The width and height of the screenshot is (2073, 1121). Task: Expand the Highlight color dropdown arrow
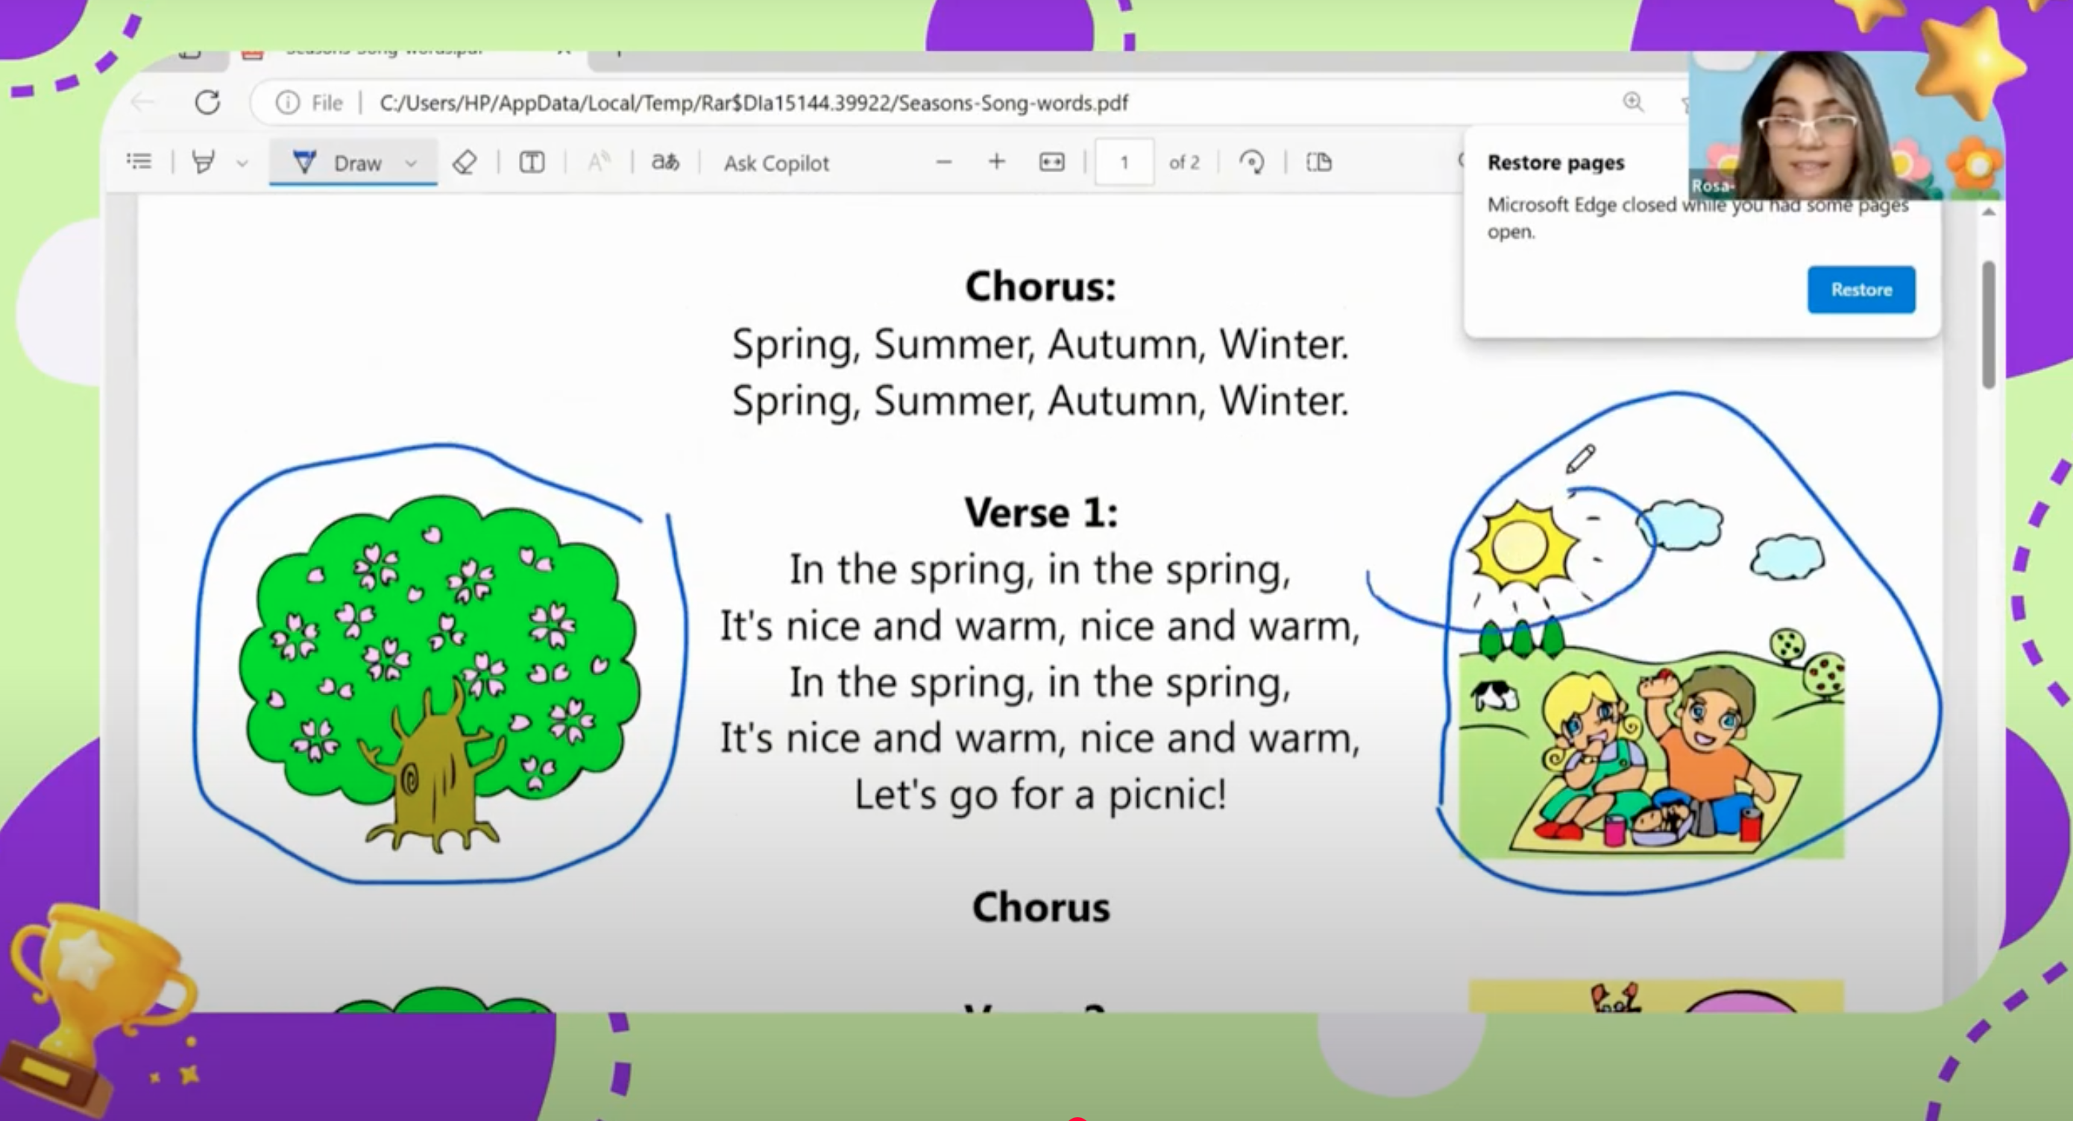tap(242, 163)
